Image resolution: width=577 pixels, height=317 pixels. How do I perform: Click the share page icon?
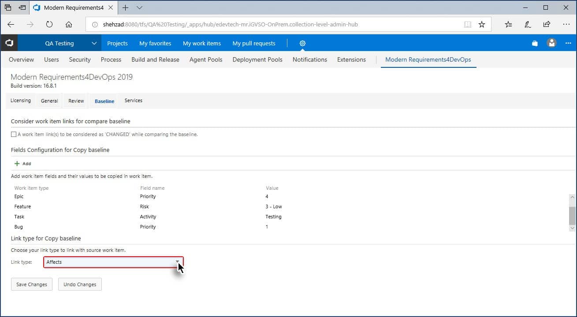click(547, 24)
